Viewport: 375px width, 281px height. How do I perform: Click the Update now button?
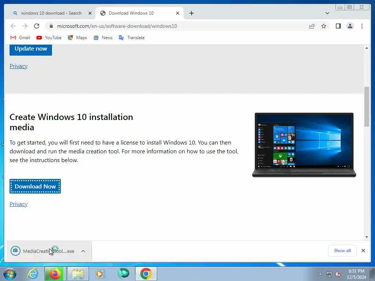click(x=31, y=49)
